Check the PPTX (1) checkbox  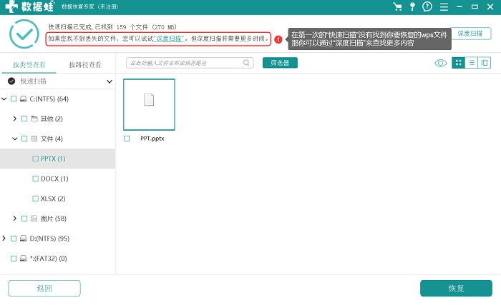36,159
